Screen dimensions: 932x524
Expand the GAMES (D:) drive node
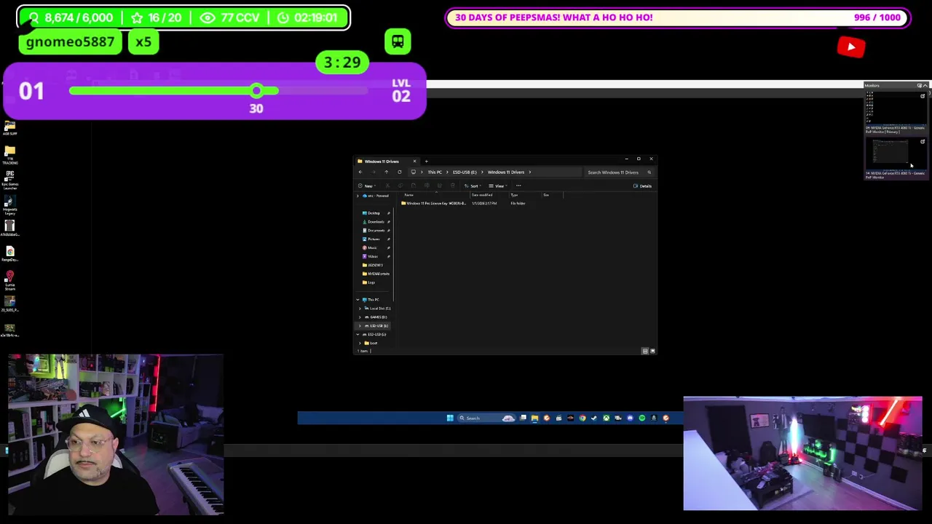(360, 317)
